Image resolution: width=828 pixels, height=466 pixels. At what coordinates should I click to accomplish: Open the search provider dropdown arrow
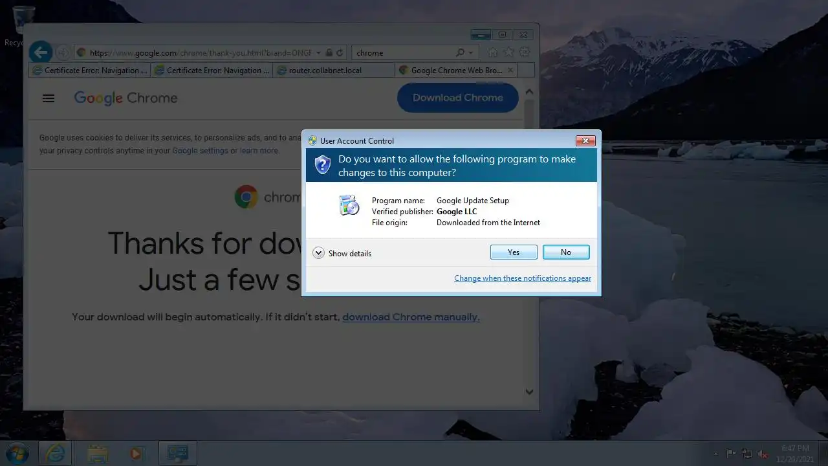tap(471, 53)
